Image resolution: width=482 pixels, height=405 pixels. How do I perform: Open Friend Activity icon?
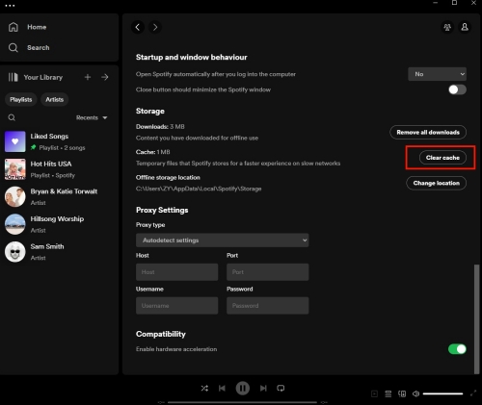coord(447,27)
